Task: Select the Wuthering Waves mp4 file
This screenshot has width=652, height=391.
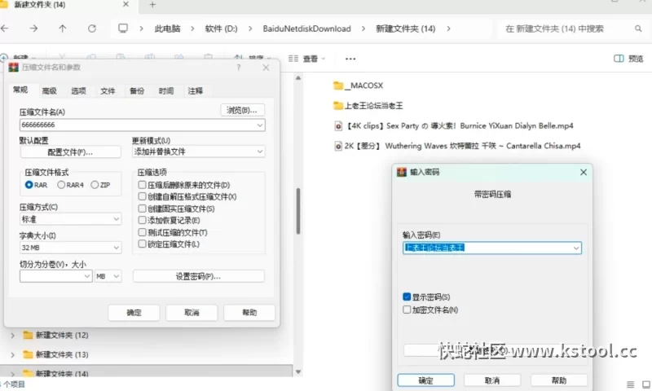Action: pyautogui.click(x=457, y=146)
